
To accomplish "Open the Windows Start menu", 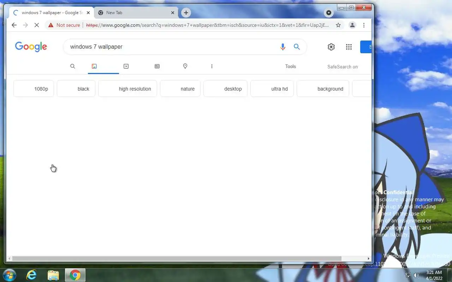I will [9, 275].
